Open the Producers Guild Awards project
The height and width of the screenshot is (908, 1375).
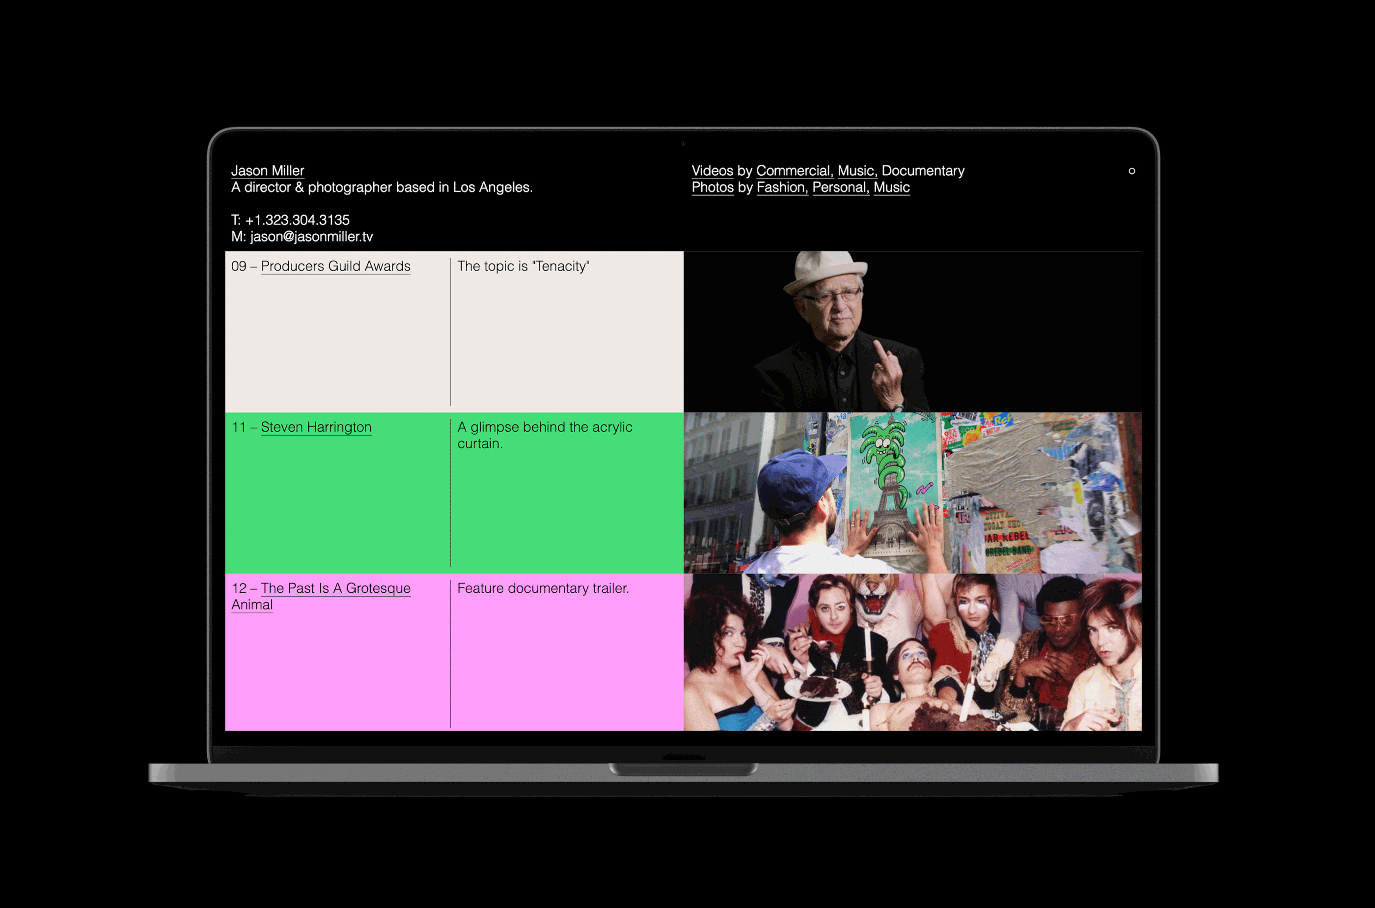(x=335, y=266)
